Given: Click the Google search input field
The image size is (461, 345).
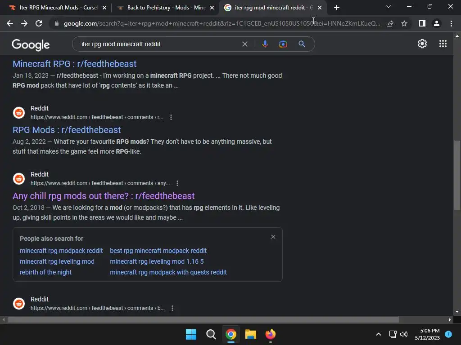Looking at the screenshot, I should coord(159,44).
